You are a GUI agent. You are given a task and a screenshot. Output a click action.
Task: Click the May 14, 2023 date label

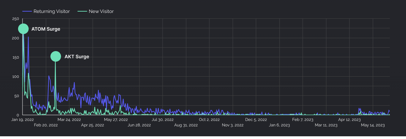[x=373, y=125]
